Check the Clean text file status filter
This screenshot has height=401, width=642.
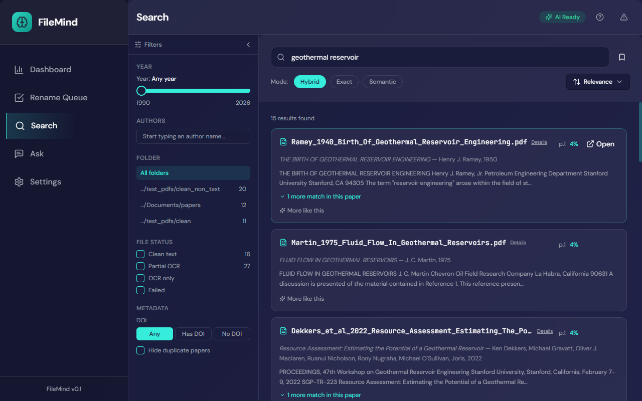(x=140, y=254)
